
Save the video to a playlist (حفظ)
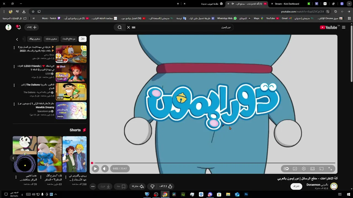[x=121, y=186]
